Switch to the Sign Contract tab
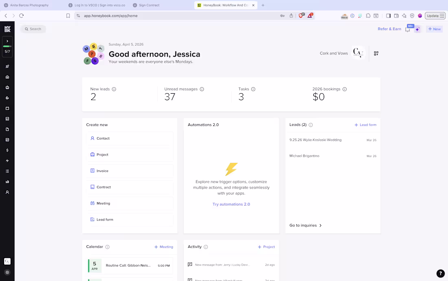Image resolution: width=448 pixels, height=281 pixels. coord(146,5)
